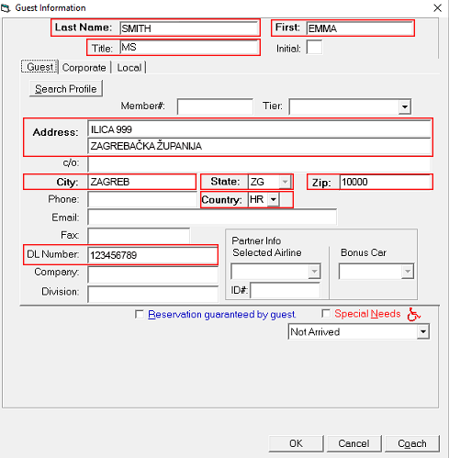Enable Reservation guaranteed by guest checkbox
449x458 pixels.
click(x=140, y=314)
